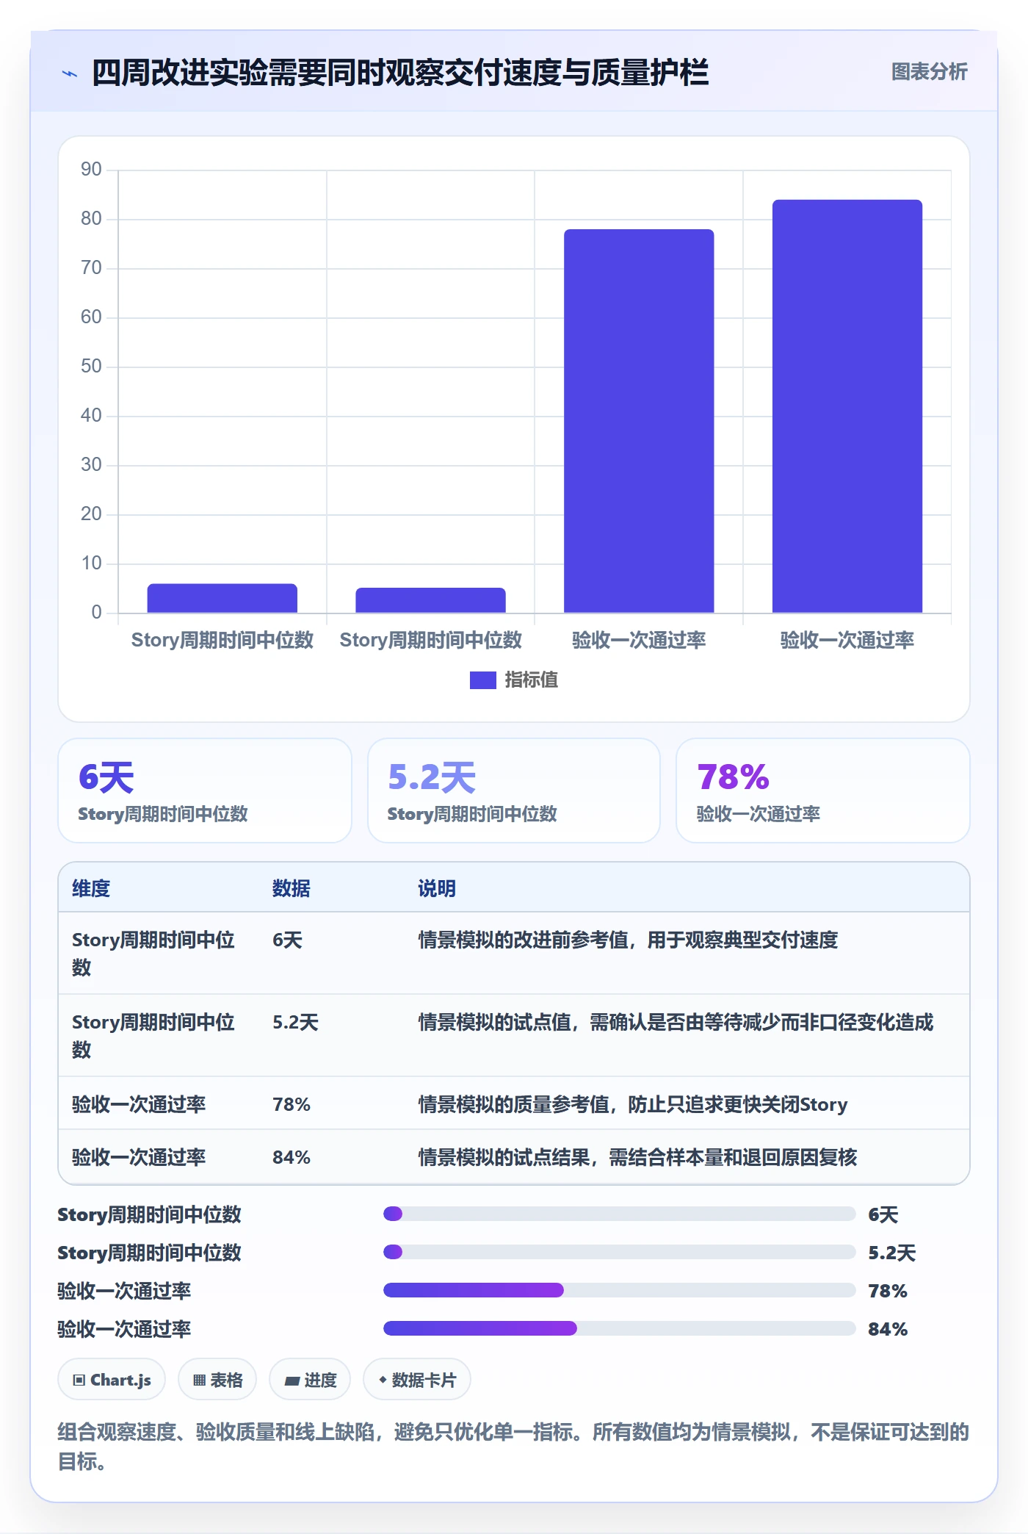1028x1534 pixels.
Task: Click the description starting 情景模拟的试点值
Action: (676, 1022)
